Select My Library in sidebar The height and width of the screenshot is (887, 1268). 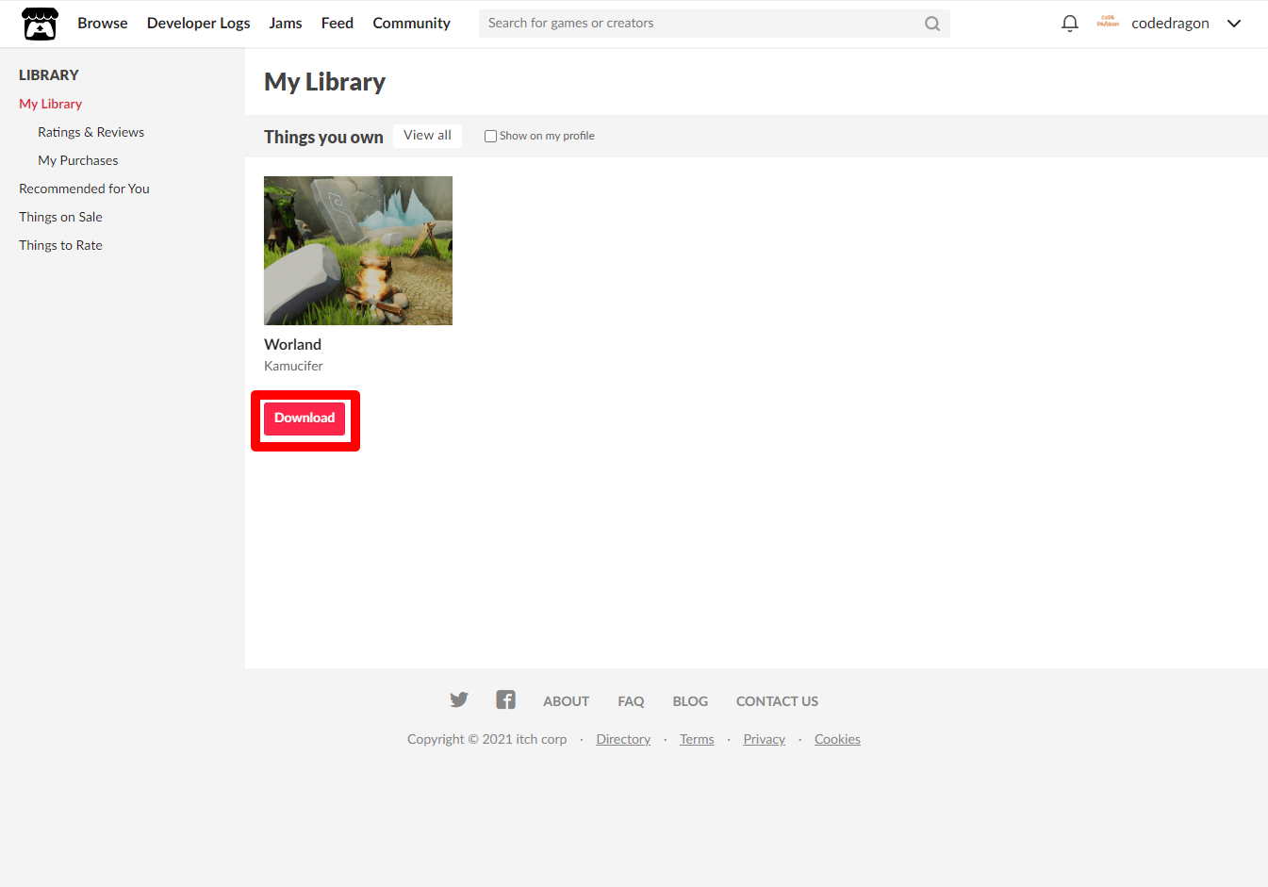tap(51, 104)
